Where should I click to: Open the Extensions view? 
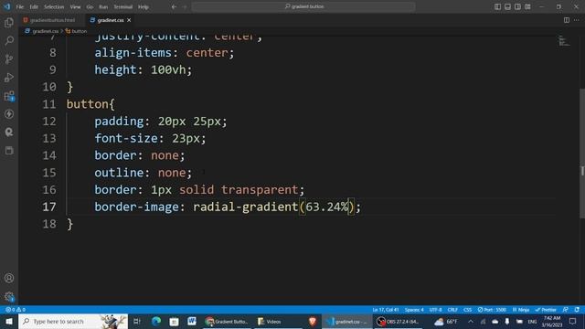click(x=9, y=96)
